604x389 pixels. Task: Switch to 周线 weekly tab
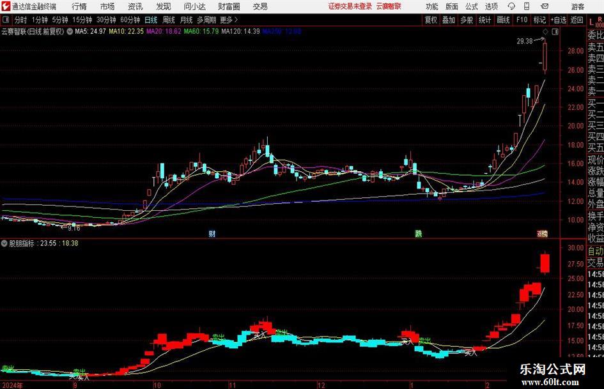point(169,20)
